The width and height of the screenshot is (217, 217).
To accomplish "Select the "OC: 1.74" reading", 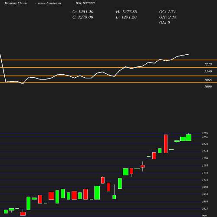I will (x=168, y=12).
